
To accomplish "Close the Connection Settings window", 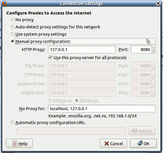I will 158,3.
